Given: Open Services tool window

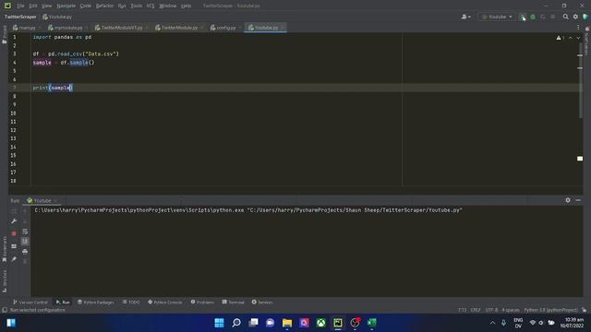Looking at the screenshot, I should [x=262, y=302].
